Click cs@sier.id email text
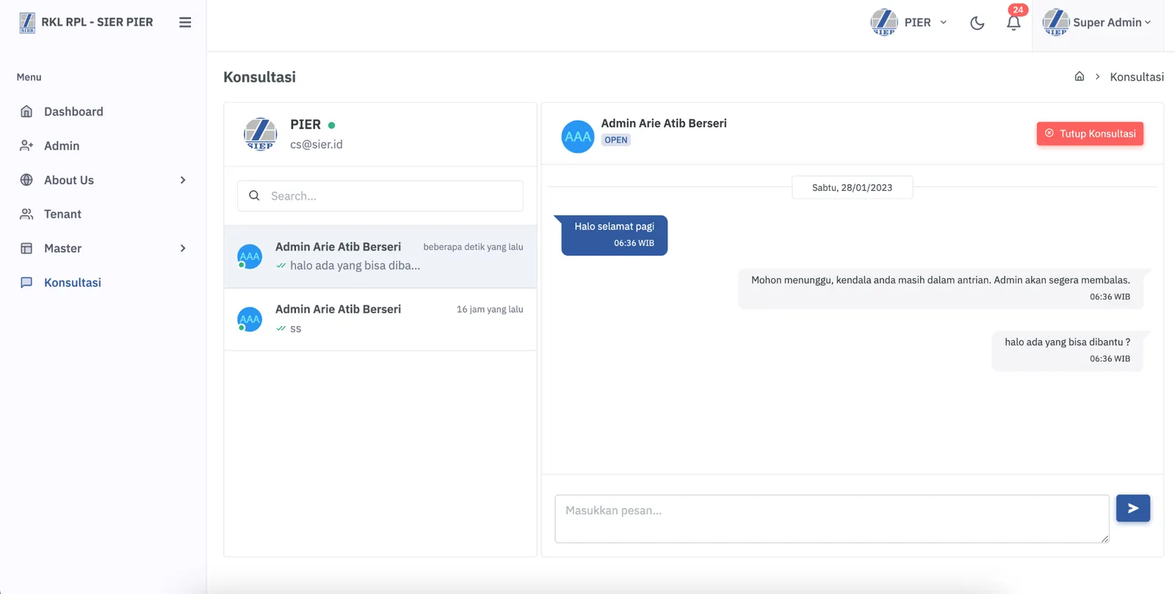The image size is (1175, 594). point(317,145)
